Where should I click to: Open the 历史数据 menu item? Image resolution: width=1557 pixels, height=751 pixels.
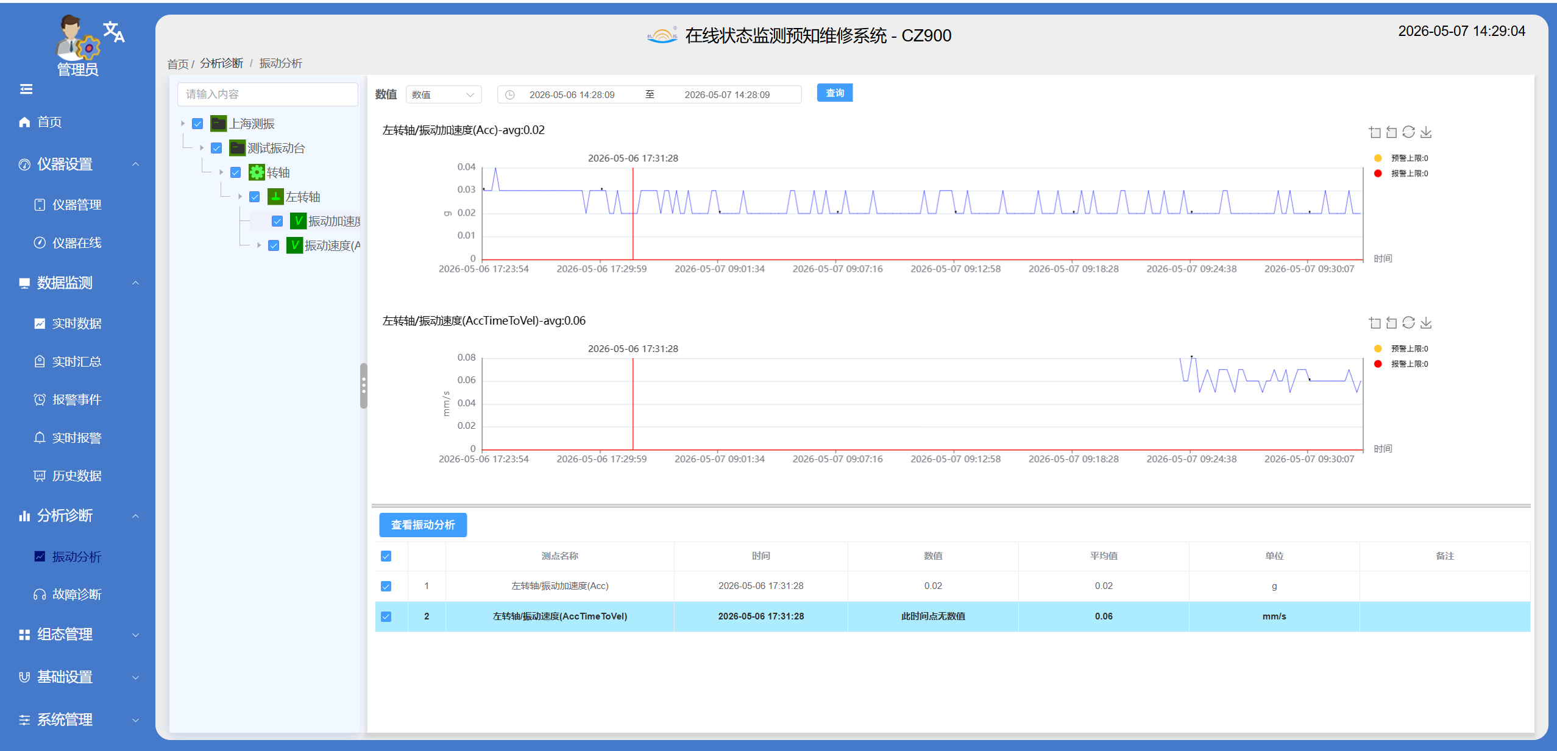coord(78,476)
